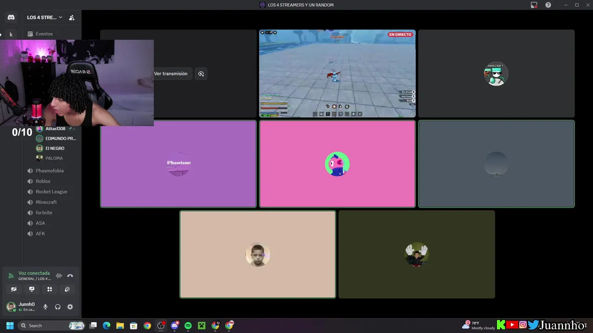This screenshot has height=333, width=593.
Task: Open Microsoft Store from taskbar
Action: click(x=133, y=326)
